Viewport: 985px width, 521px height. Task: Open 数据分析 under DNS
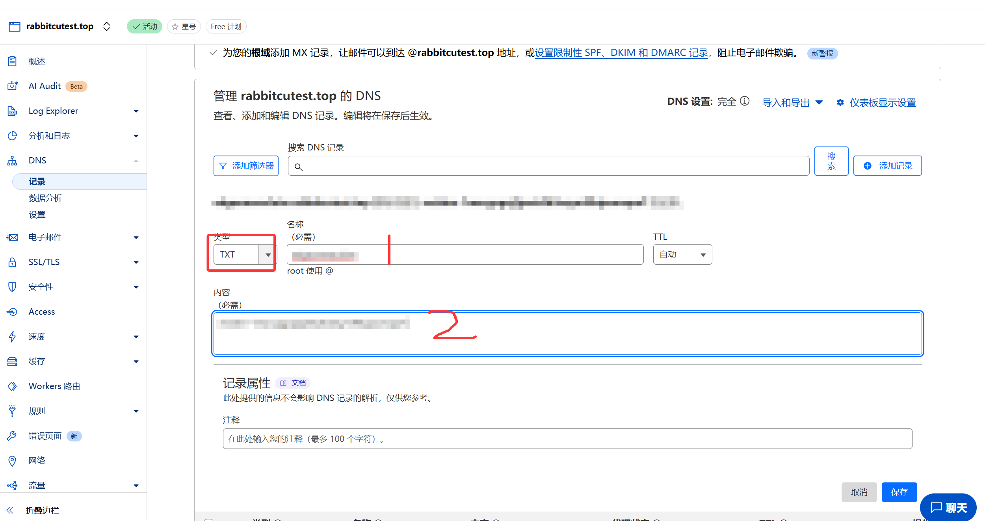45,198
